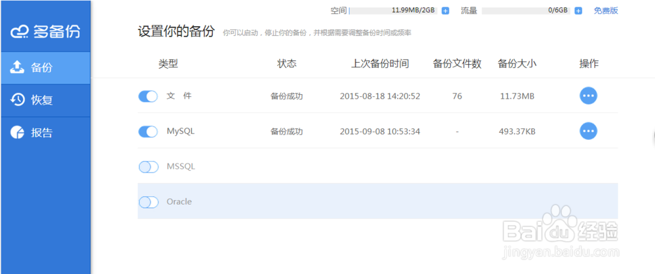Click the Oracle type label
This screenshot has height=274, width=655.
pos(179,202)
